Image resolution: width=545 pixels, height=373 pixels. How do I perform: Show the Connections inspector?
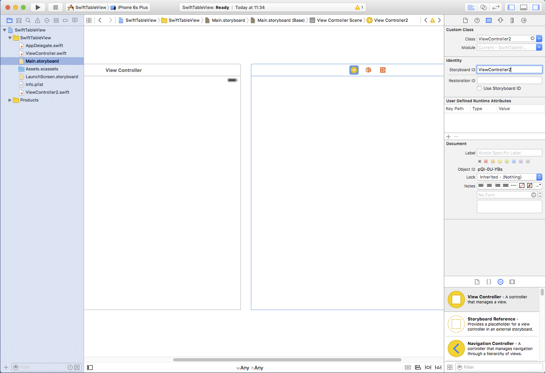[524, 20]
